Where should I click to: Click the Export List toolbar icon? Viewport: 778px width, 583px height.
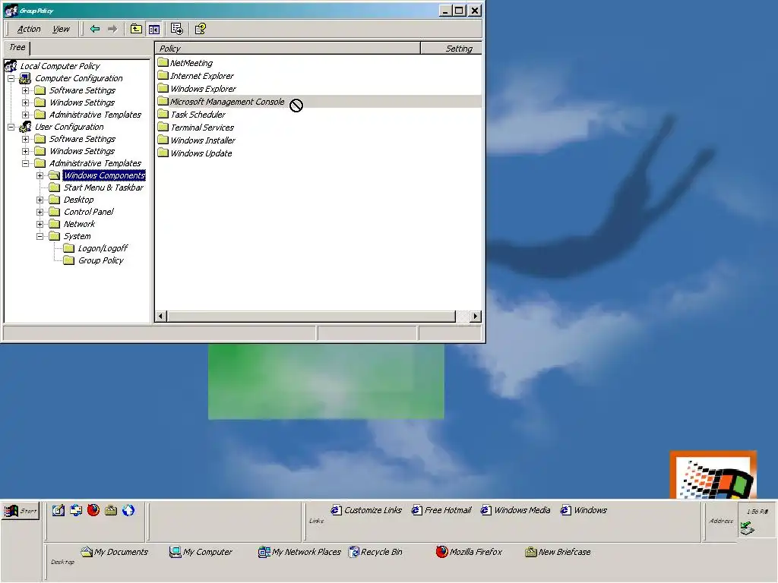[x=176, y=30]
